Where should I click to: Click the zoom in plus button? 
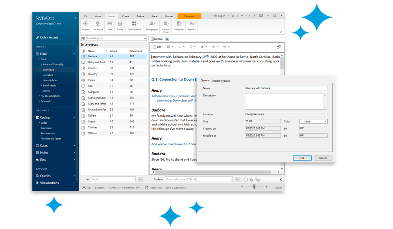(266, 187)
